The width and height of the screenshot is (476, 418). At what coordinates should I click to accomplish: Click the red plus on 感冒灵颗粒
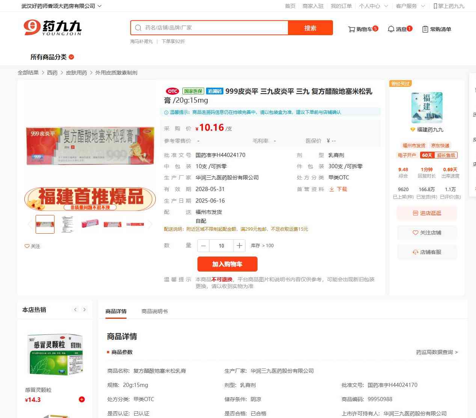82,399
